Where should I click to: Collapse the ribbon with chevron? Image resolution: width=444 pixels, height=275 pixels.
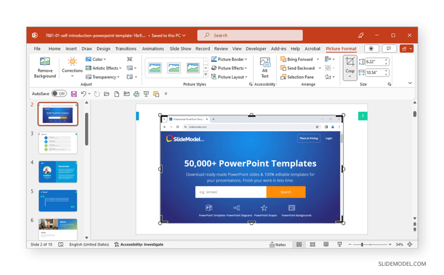pos(410,83)
